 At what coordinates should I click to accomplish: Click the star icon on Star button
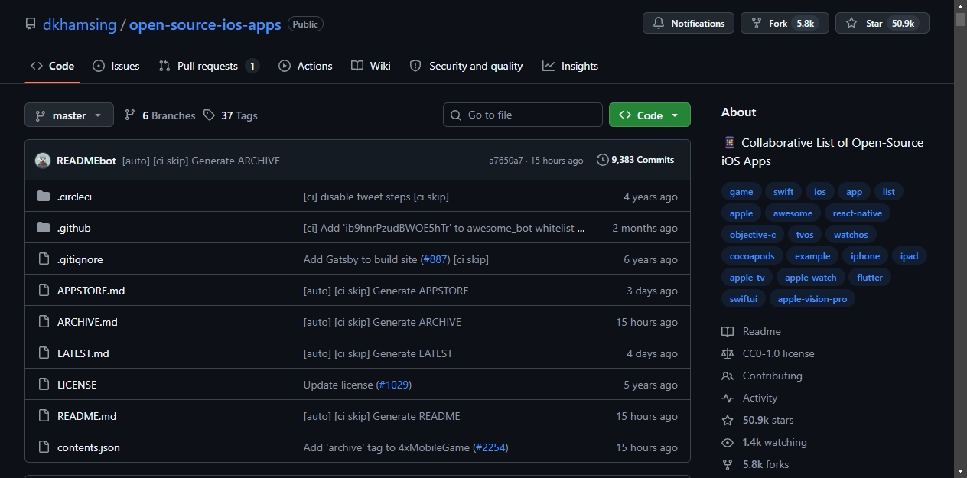(x=851, y=23)
